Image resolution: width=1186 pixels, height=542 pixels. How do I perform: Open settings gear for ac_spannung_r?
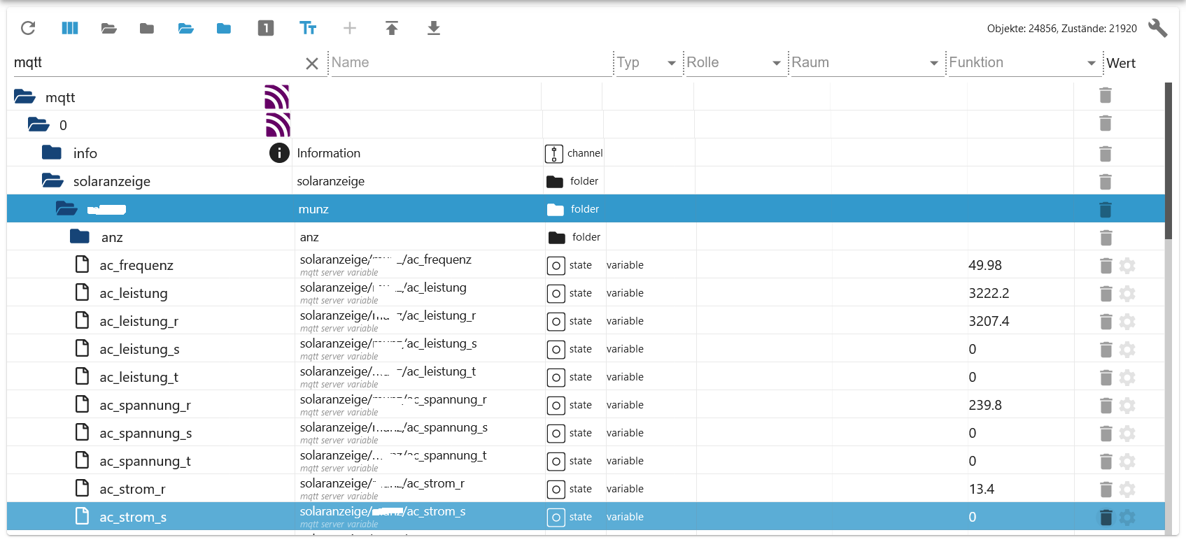(1127, 406)
